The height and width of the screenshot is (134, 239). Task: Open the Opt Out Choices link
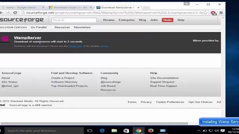click(x=200, y=102)
